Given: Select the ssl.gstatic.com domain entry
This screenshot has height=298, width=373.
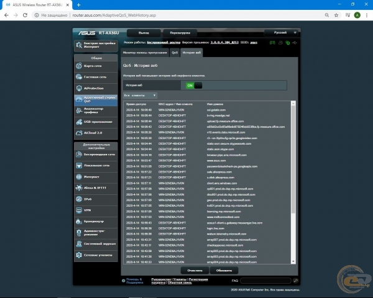Looking at the screenshot, I should coord(216,110).
